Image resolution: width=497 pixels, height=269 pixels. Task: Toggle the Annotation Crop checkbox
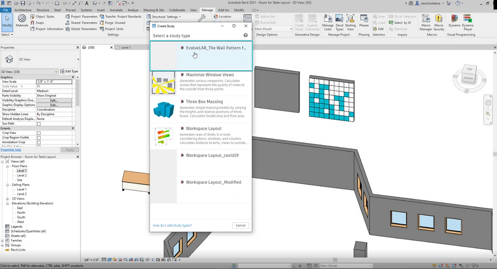tap(39, 142)
